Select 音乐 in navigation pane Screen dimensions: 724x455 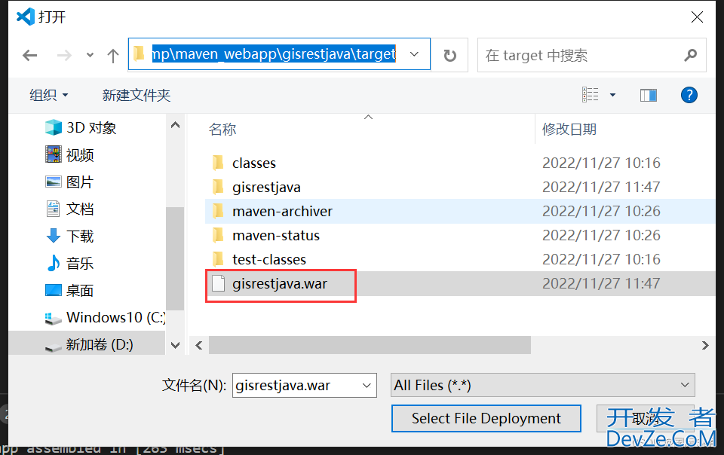pyautogui.click(x=79, y=263)
